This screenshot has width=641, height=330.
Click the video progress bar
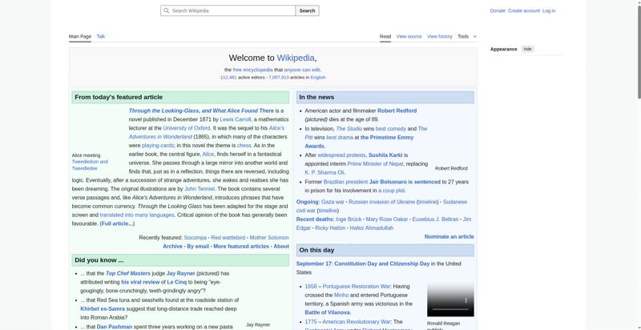tap(450, 308)
